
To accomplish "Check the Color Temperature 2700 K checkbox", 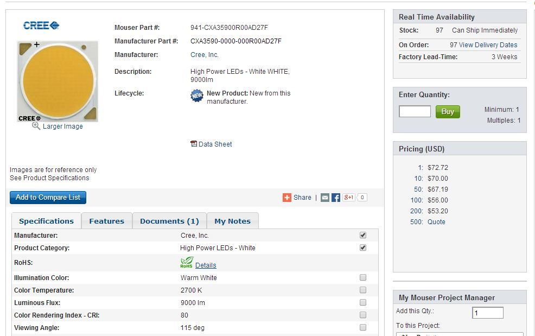I will click(x=362, y=290).
